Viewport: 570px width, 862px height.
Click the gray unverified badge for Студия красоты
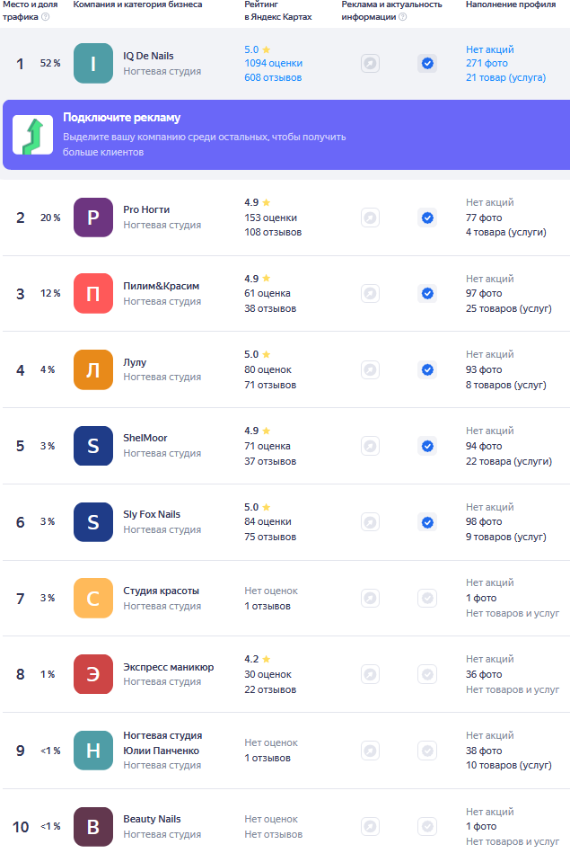pos(427,598)
